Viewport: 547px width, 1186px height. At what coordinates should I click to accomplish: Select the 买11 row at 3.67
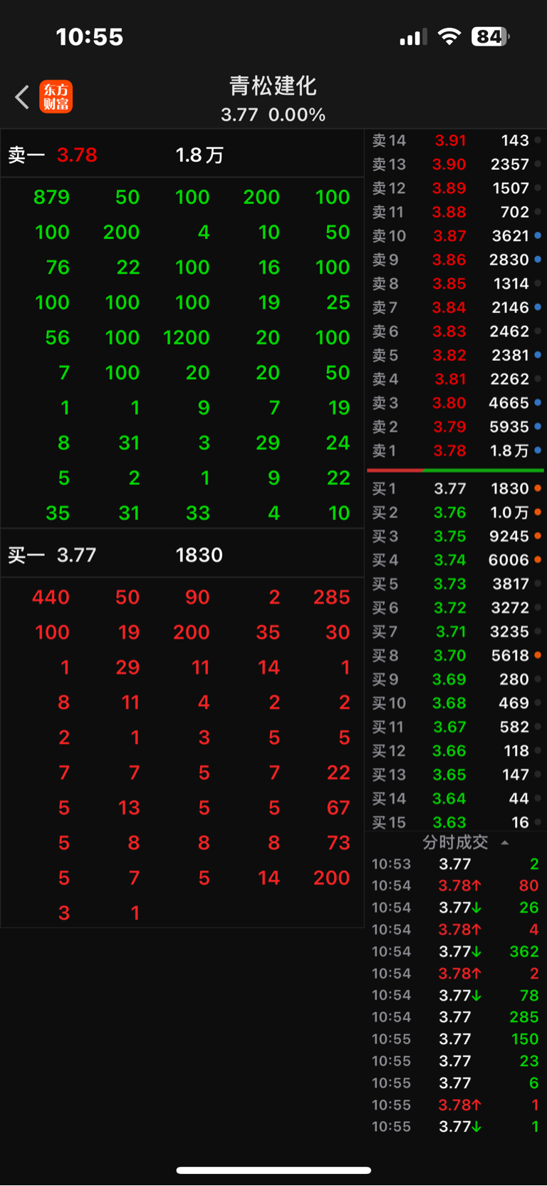[x=456, y=727]
